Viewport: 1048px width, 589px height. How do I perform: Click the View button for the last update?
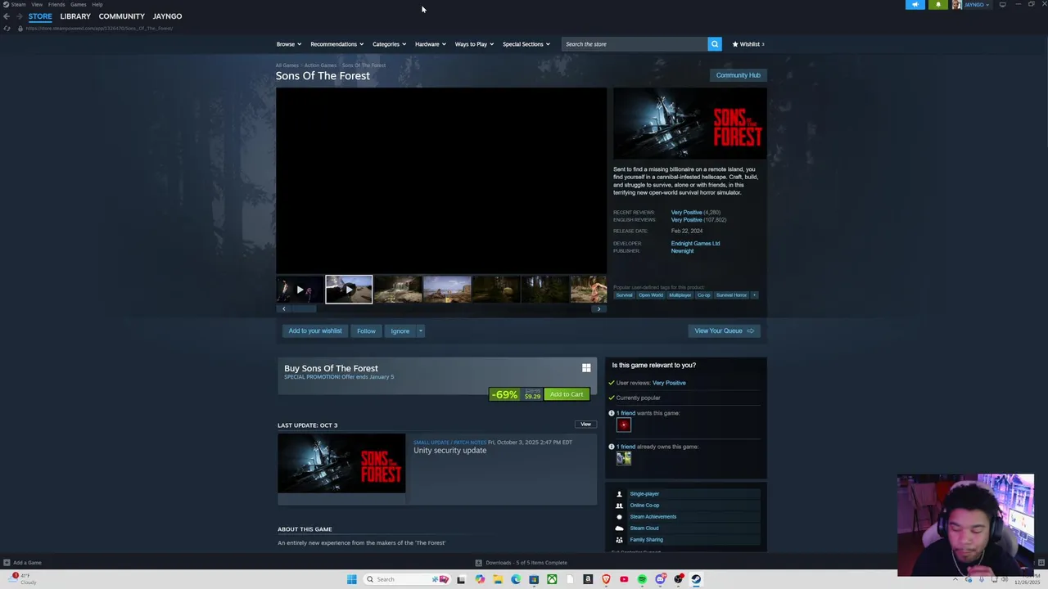click(x=585, y=425)
